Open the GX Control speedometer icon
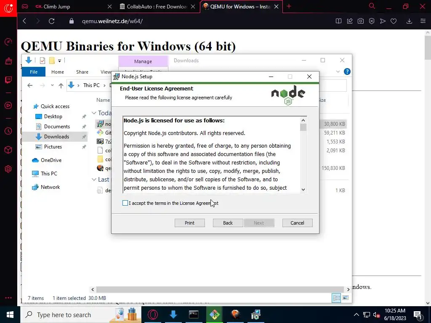Viewport: 431px width, 323px height. coord(8,42)
